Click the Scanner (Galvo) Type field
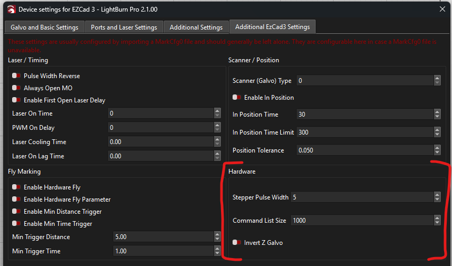Screen dimensions: 452x266 [x=365, y=80]
